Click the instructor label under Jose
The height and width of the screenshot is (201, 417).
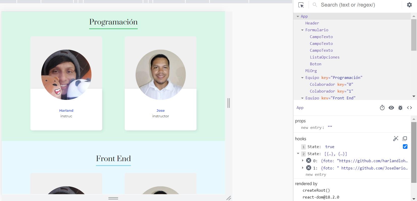161,116
